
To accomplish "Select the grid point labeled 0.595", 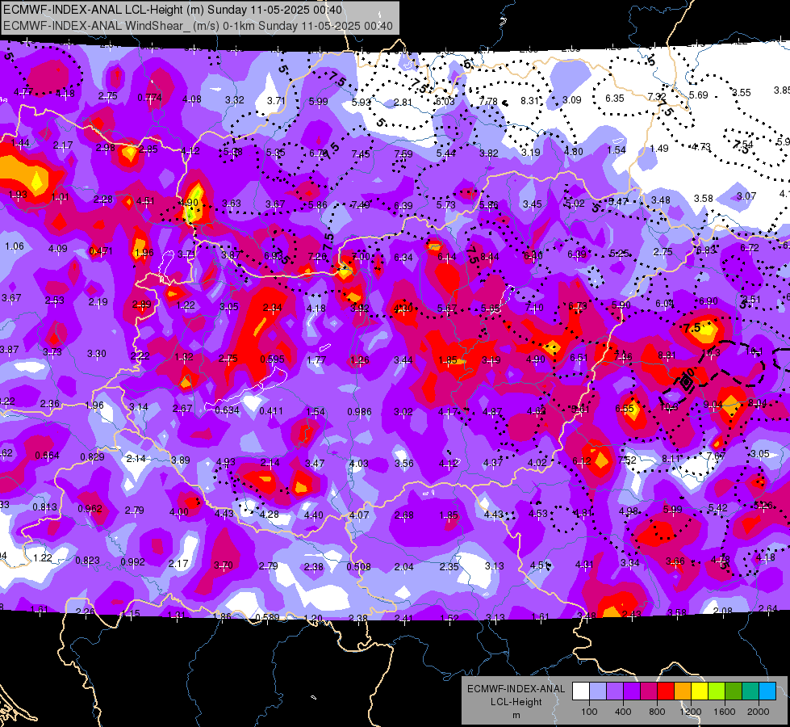I will click(272, 359).
